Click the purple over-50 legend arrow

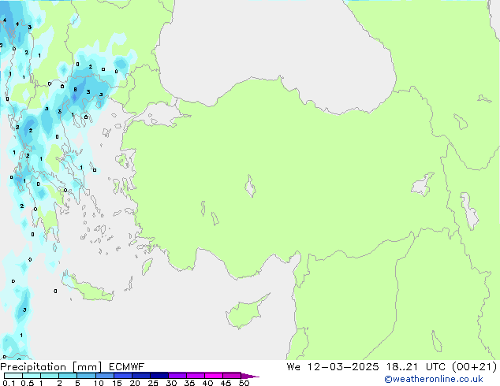[x=249, y=376]
